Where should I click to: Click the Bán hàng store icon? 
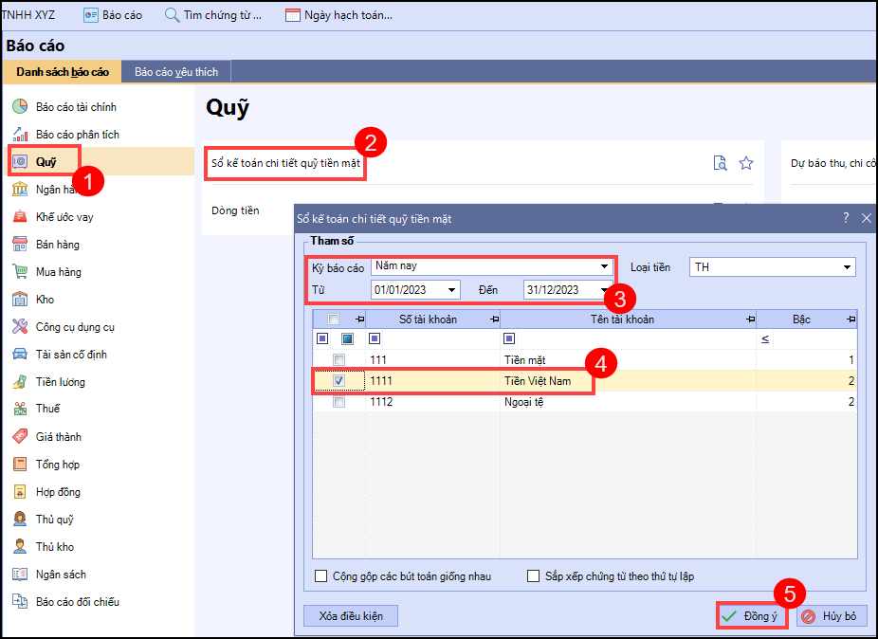[x=20, y=245]
